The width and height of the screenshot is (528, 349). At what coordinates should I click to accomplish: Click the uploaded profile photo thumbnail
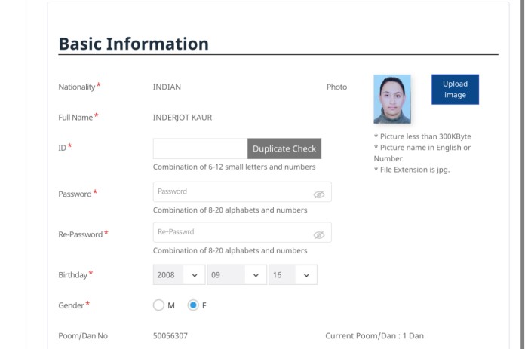click(x=392, y=99)
